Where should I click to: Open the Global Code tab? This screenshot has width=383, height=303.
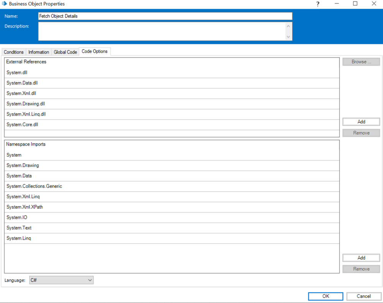tap(65, 52)
